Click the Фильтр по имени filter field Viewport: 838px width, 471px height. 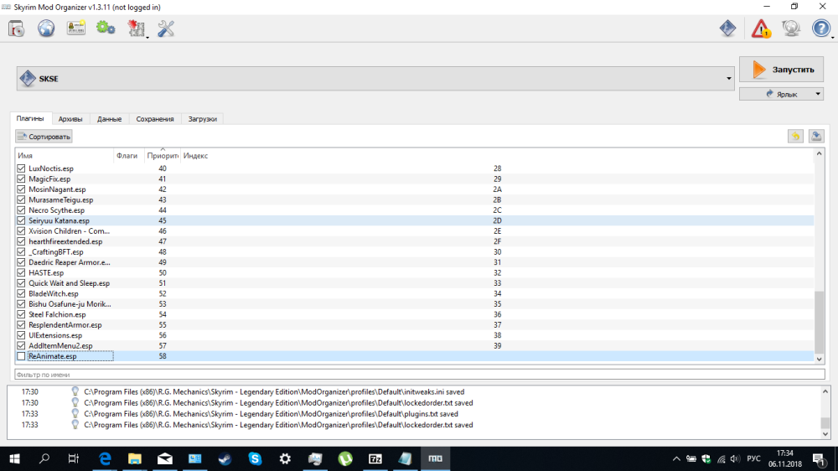coord(420,375)
